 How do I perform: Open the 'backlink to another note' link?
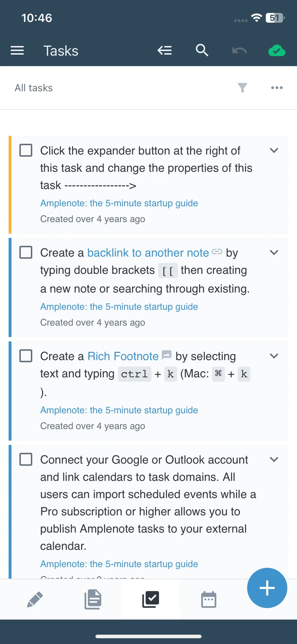148,253
